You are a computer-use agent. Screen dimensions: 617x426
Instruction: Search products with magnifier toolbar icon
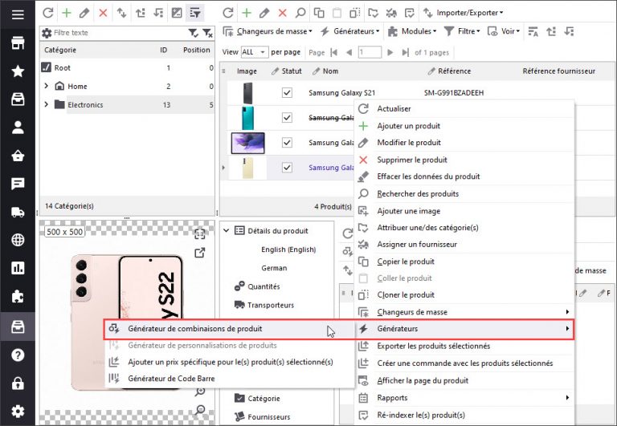coord(300,13)
